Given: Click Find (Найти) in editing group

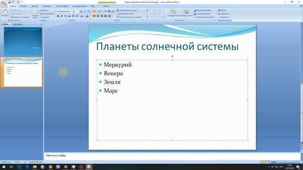Looking at the screenshot, I should (222, 10).
